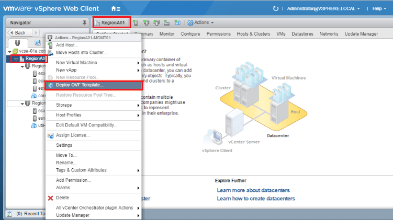This screenshot has height=220, width=393.
Task: Open the Datastores tab
Action: 302,34
